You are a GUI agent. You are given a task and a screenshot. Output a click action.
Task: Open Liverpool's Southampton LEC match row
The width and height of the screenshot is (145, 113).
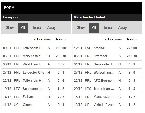click(36, 89)
